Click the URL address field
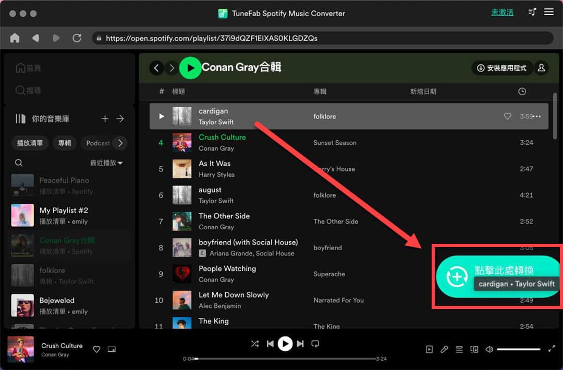The width and height of the screenshot is (563, 370). pos(323,38)
